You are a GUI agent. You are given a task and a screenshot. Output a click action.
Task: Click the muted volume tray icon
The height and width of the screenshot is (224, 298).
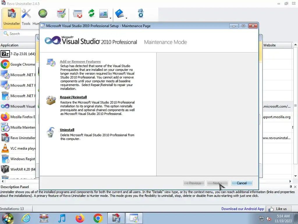coord(269,219)
